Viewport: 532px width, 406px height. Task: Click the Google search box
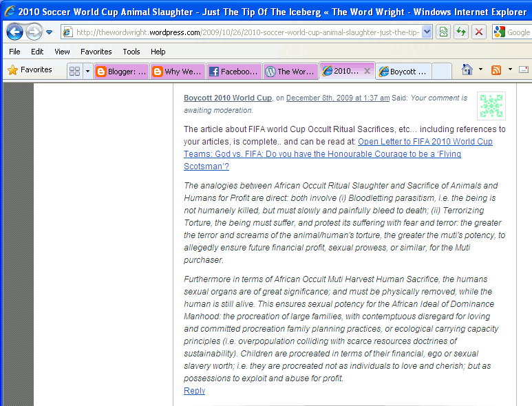click(519, 32)
